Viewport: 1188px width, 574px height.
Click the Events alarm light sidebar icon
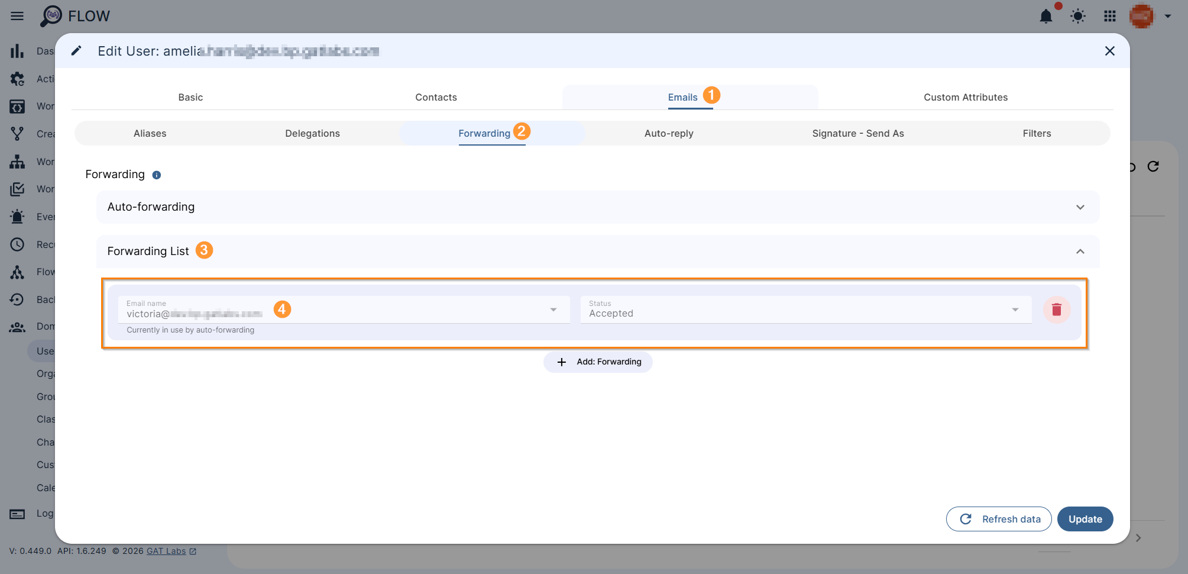tap(17, 217)
